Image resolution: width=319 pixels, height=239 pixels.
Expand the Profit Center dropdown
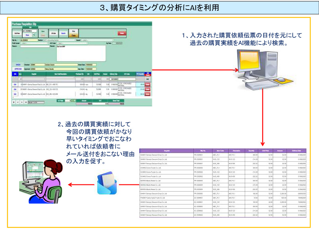click(x=34, y=43)
